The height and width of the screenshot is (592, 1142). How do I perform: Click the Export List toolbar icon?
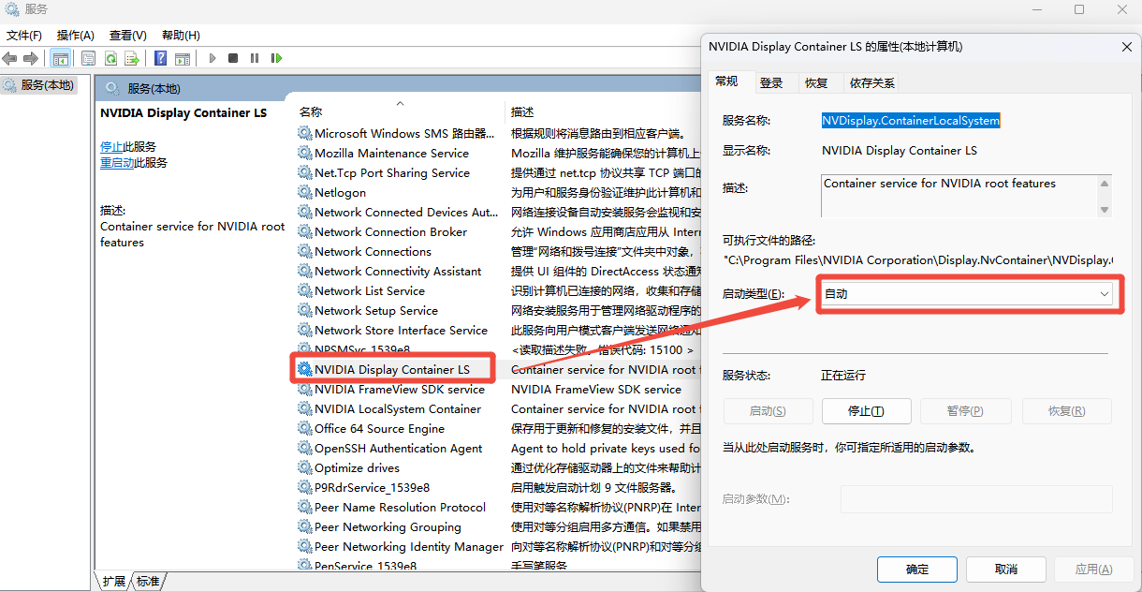(x=132, y=58)
